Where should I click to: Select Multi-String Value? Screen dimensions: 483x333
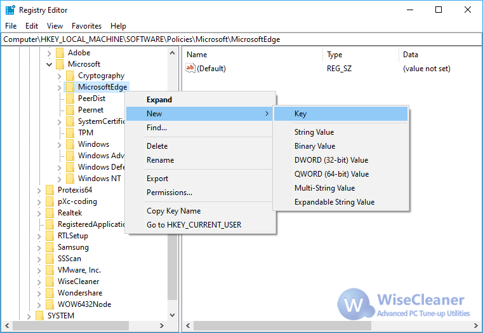tap(341, 187)
